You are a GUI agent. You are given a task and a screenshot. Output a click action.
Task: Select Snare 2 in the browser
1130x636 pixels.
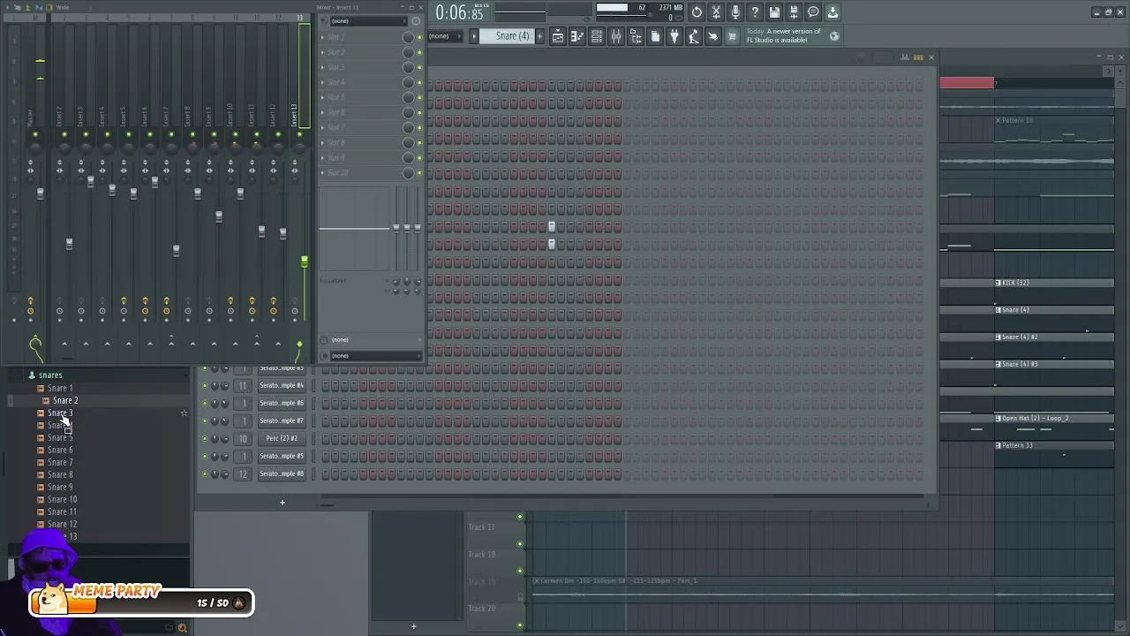click(x=64, y=400)
